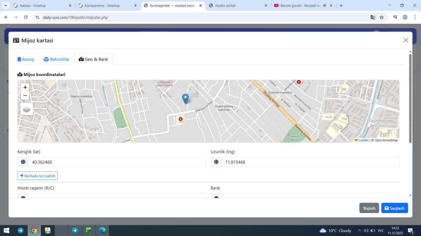
Task: Open Telegram from the Windows taskbar
Action: point(20,230)
